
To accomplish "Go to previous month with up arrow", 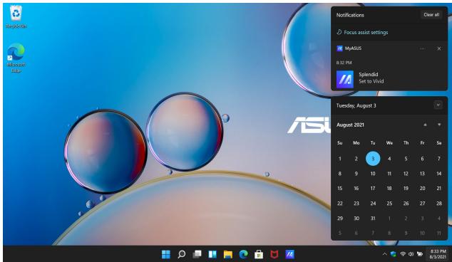I will pyautogui.click(x=425, y=125).
